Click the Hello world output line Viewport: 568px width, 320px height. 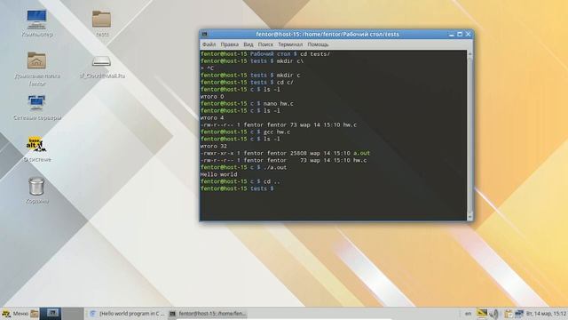coord(218,174)
